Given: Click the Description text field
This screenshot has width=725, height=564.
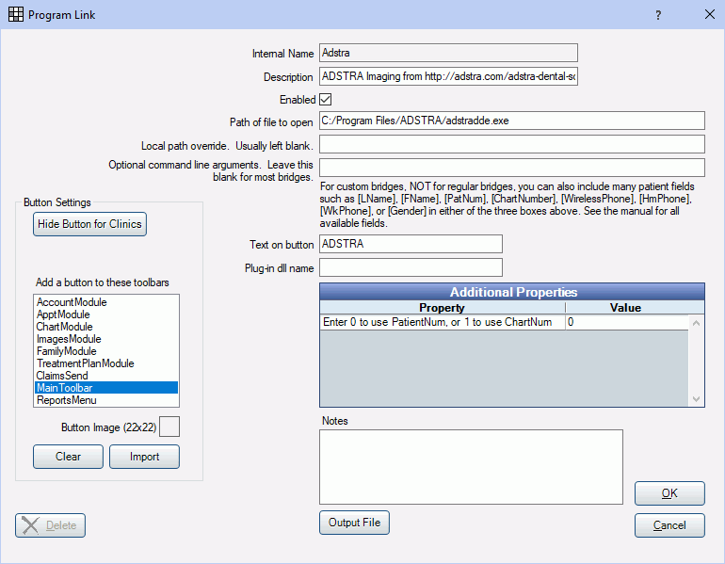Looking at the screenshot, I should pyautogui.click(x=448, y=76).
